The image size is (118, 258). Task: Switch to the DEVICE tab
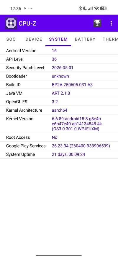coord(34,39)
